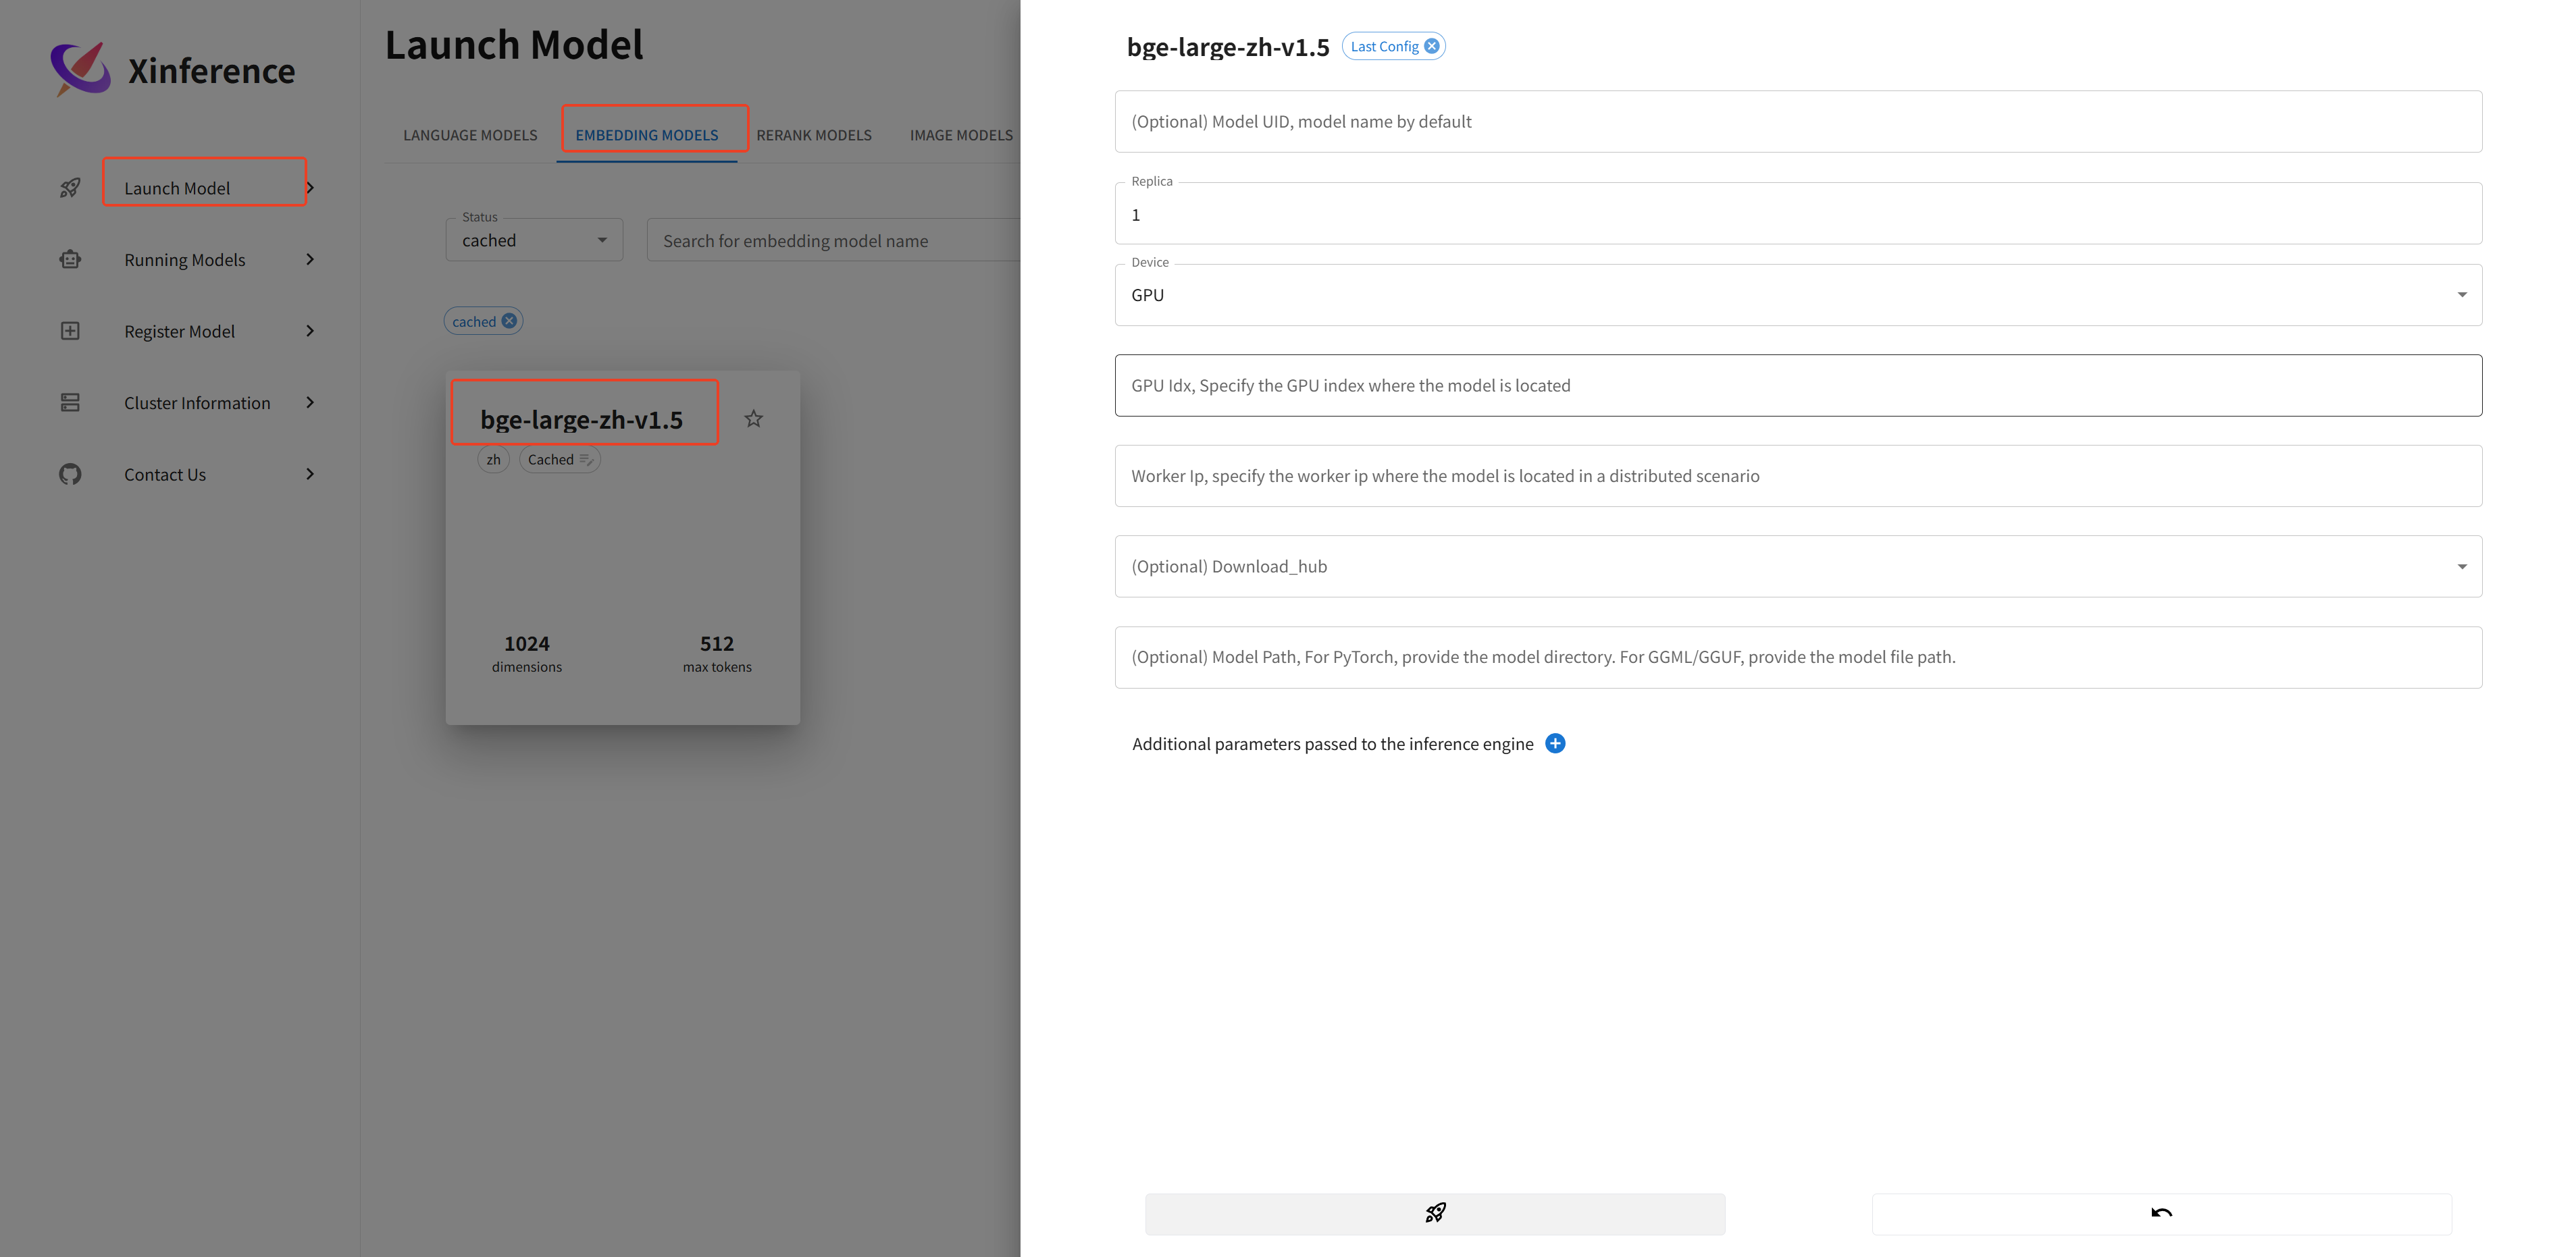Image resolution: width=2576 pixels, height=1257 pixels.
Task: Expand the Register Model chevron
Action: pos(310,331)
